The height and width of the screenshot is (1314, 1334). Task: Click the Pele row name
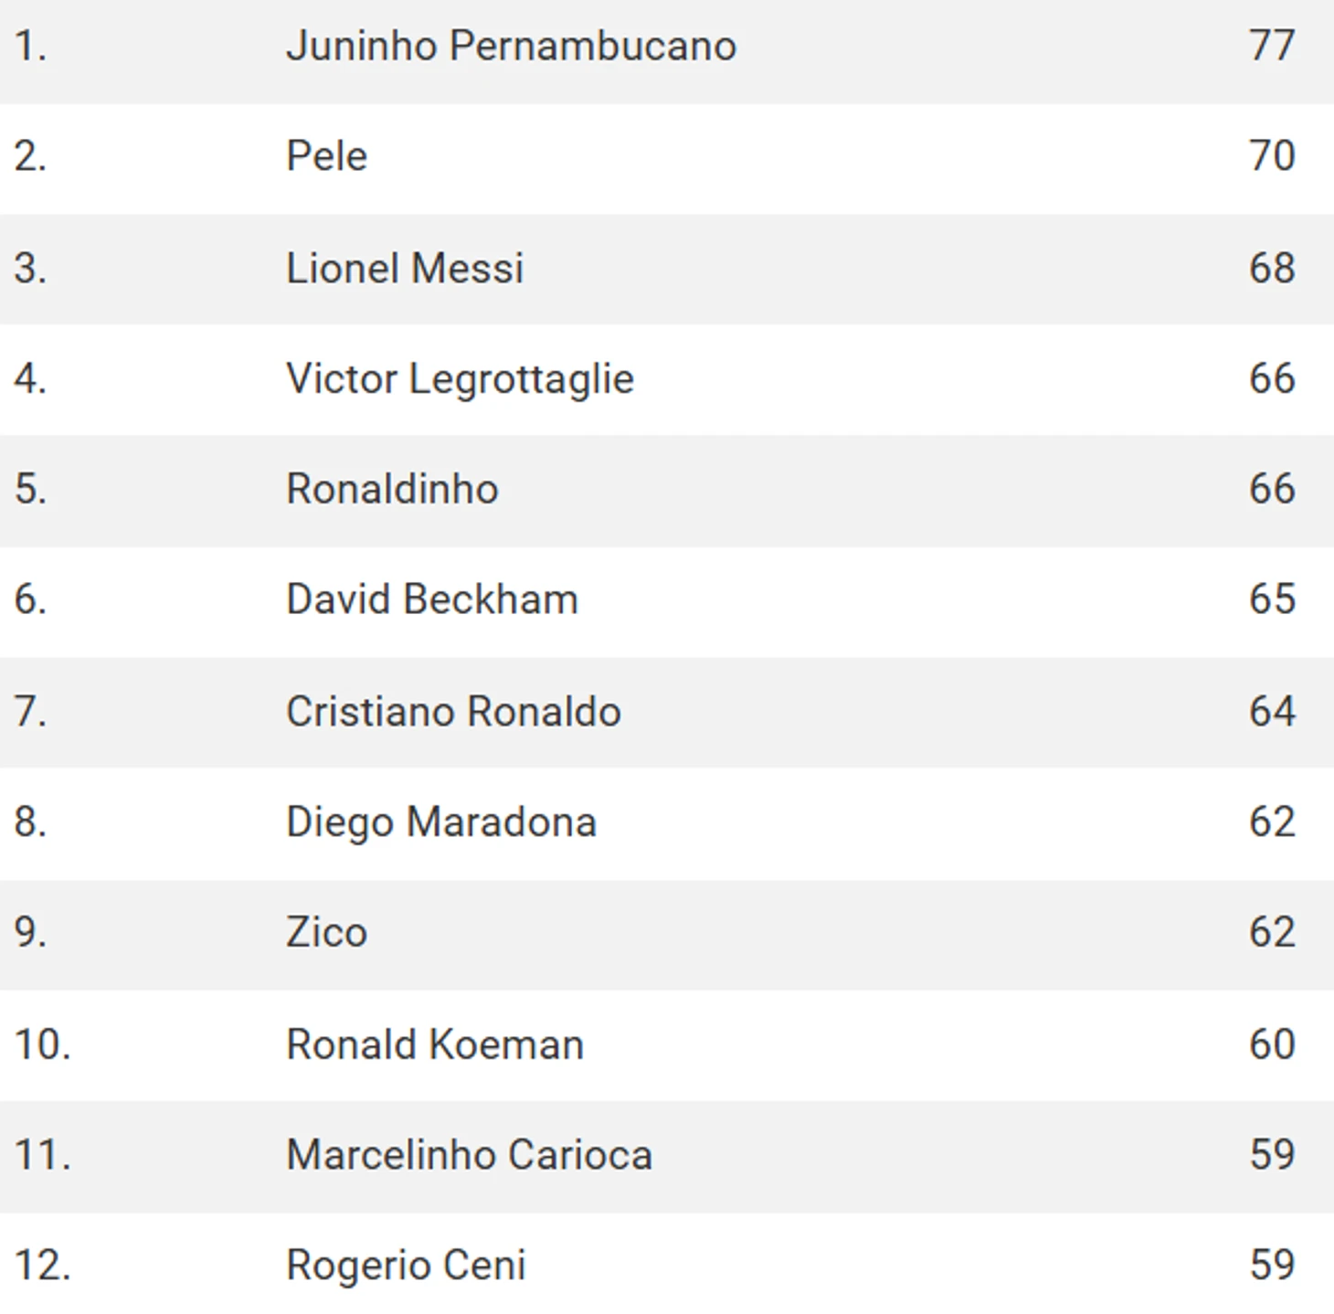click(x=326, y=156)
